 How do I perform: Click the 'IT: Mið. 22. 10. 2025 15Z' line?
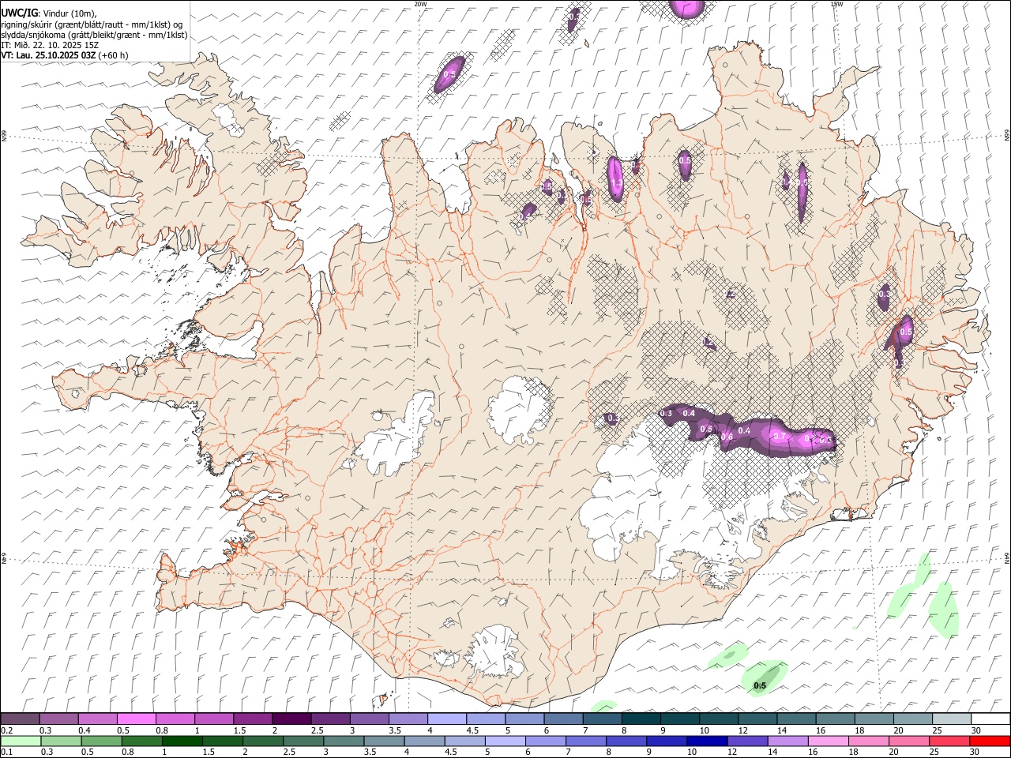tap(50, 45)
